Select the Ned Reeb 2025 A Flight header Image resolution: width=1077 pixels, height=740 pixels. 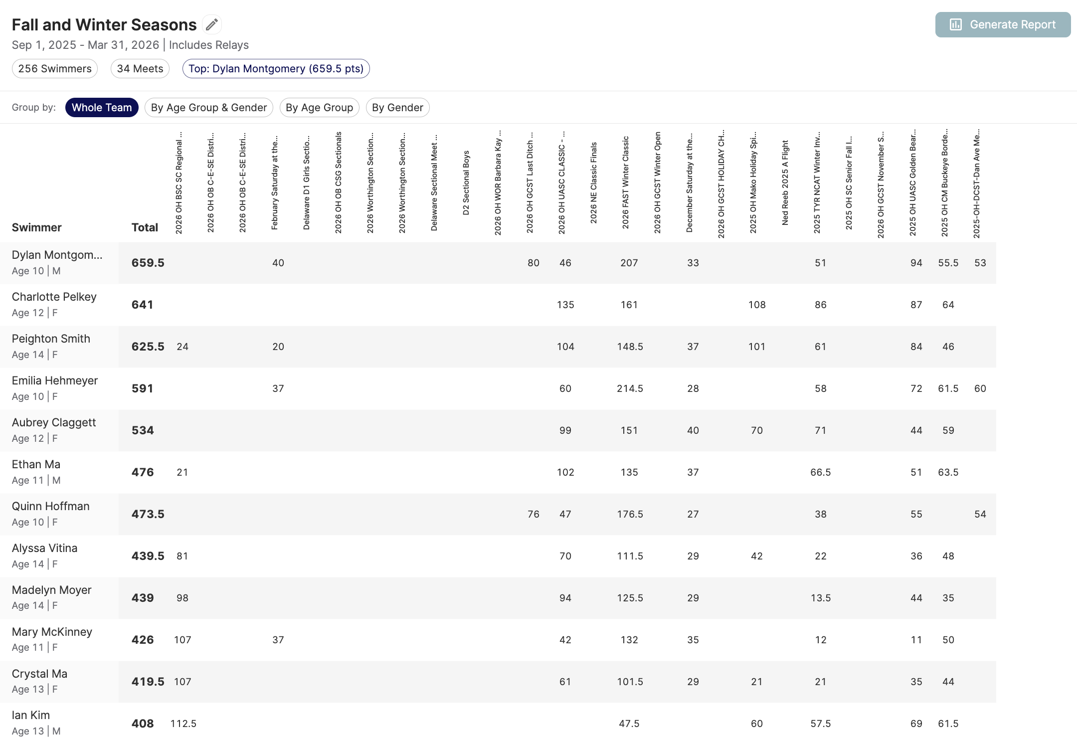pos(785,183)
